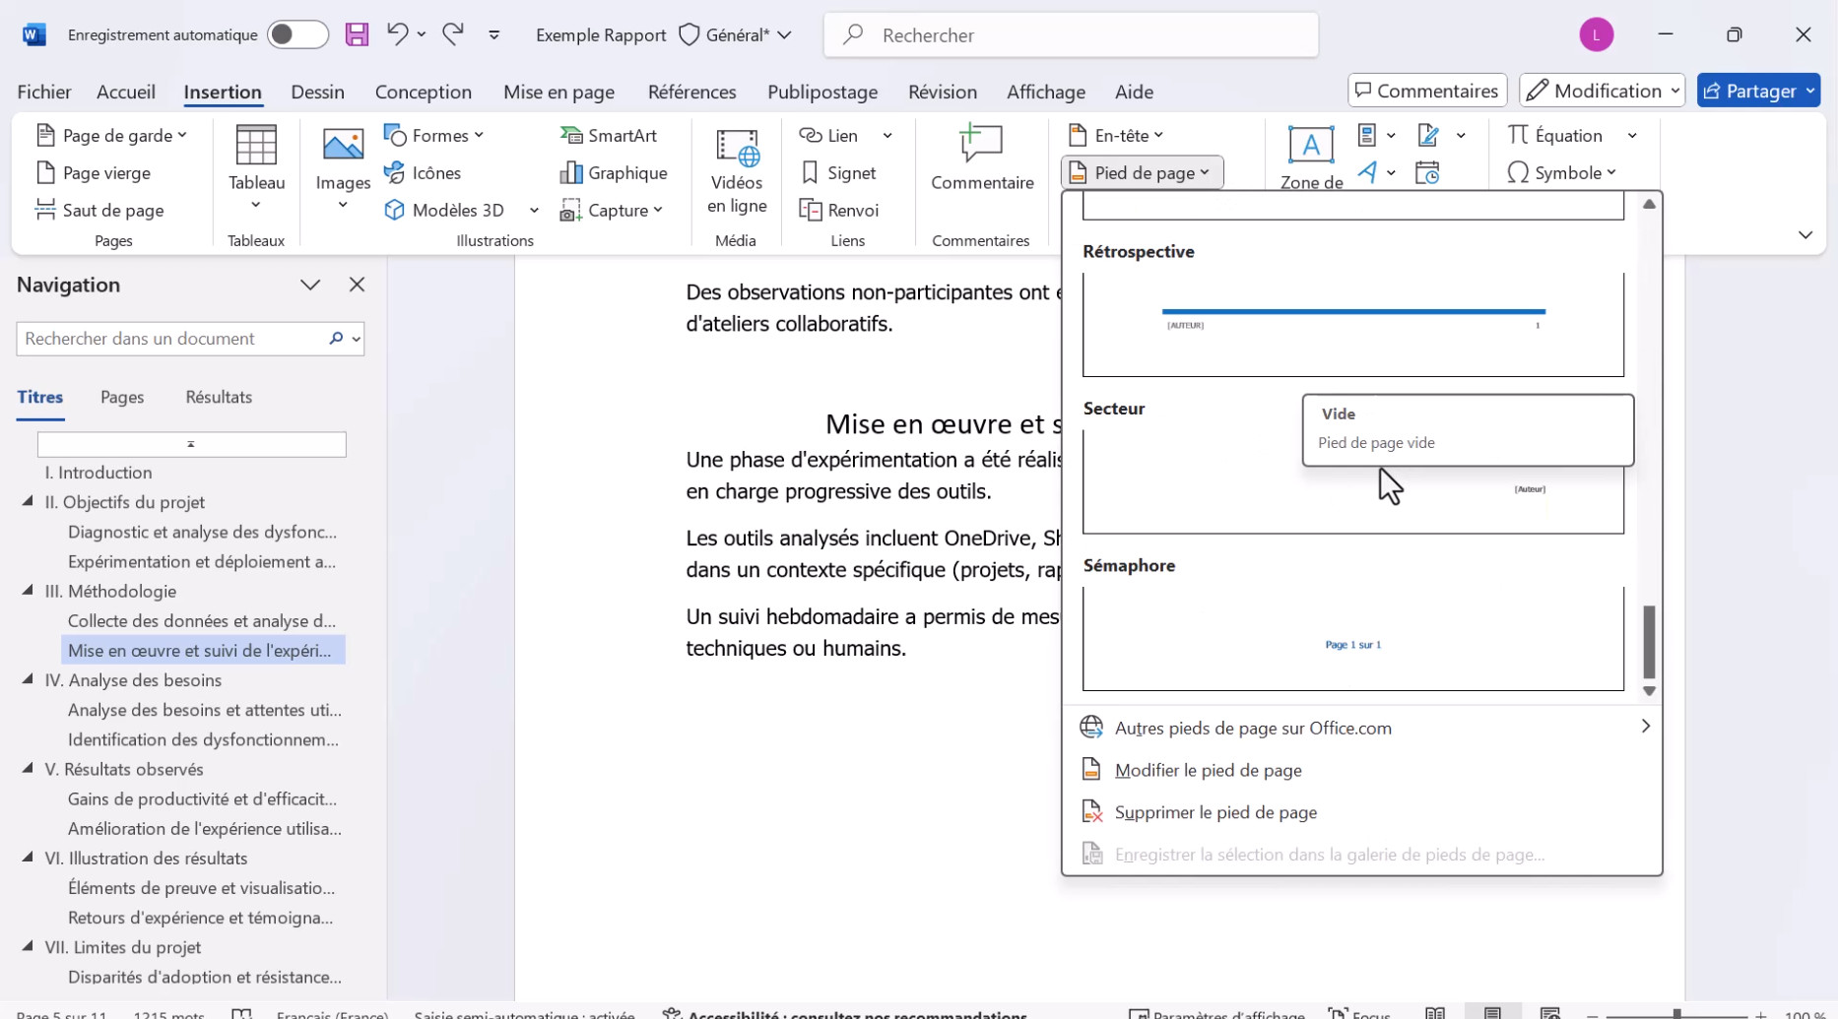
Task: Open the Commentaires pane button
Action: tap(1427, 91)
